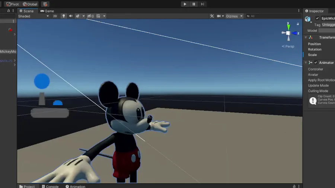This screenshot has height=188, width=335.
Task: Click the GameObject cube icon in Inspector
Action: point(308,19)
